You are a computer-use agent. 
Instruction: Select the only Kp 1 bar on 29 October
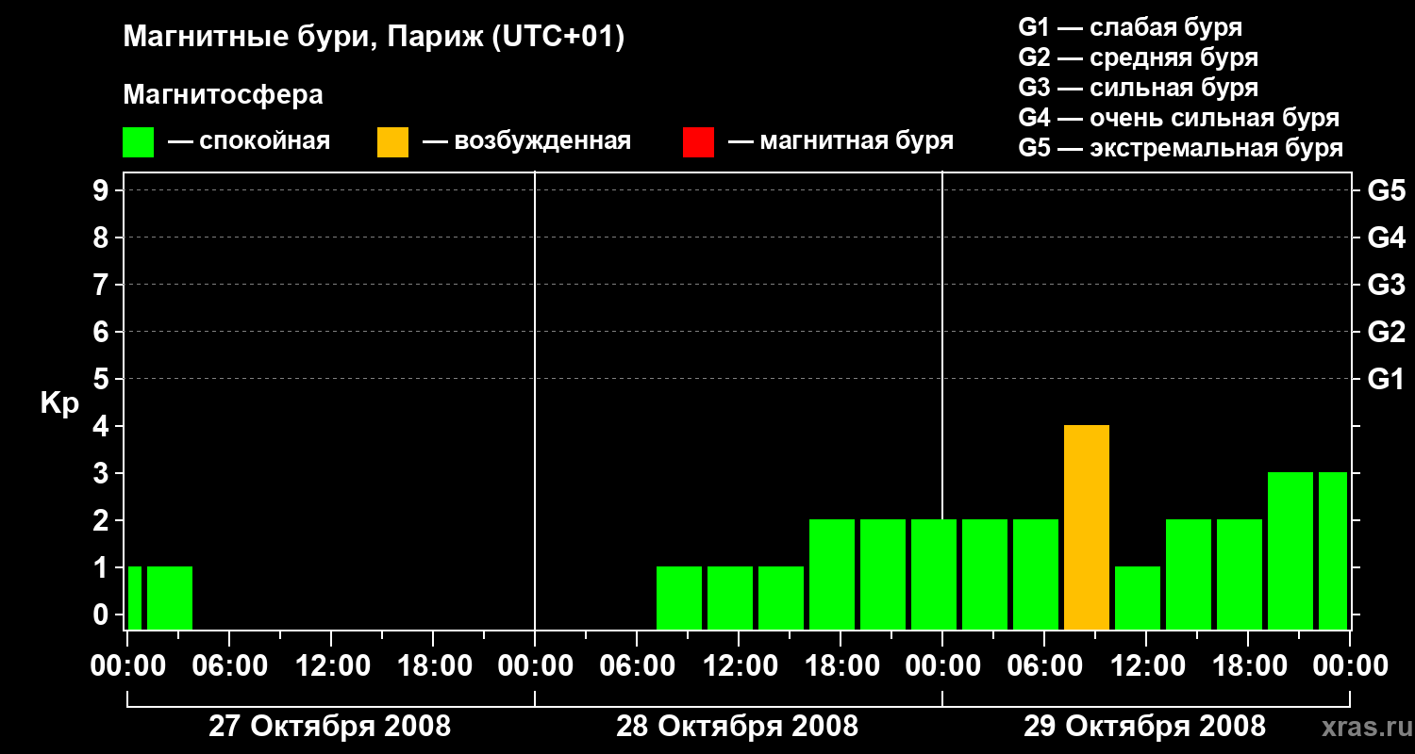[1138, 598]
